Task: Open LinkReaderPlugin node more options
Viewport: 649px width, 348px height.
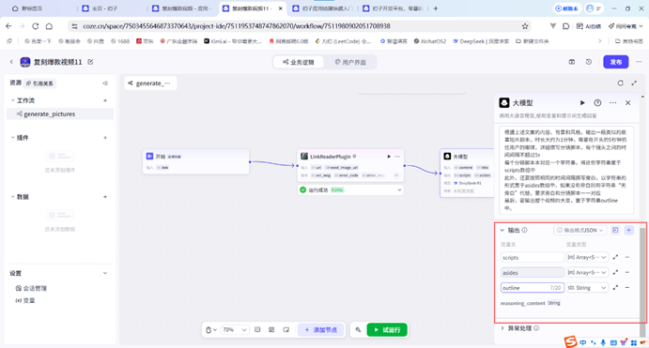Action: click(x=397, y=157)
